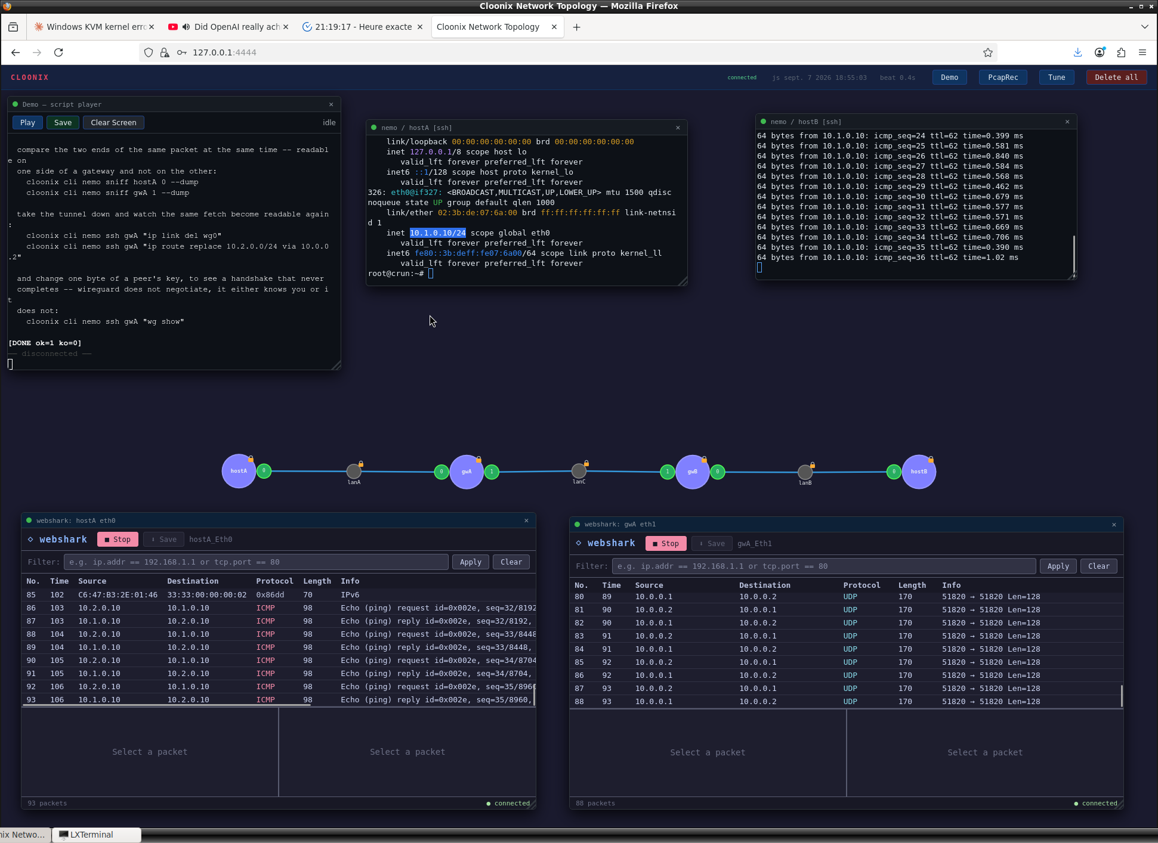1158x843 pixels.
Task: Open the Firefox account icon
Action: [1100, 52]
